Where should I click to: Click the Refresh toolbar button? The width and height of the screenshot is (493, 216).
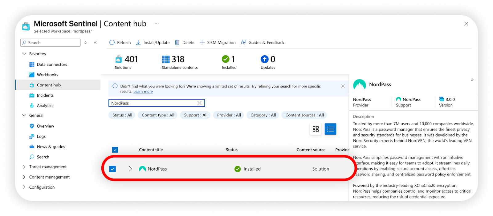pyautogui.click(x=120, y=42)
